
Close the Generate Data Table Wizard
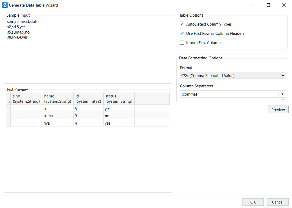click(284, 5)
